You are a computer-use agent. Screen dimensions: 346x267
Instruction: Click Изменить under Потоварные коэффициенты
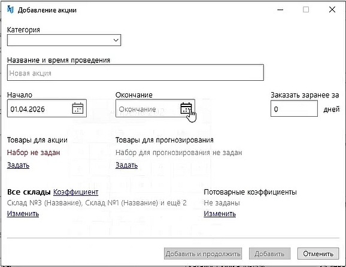coord(220,214)
